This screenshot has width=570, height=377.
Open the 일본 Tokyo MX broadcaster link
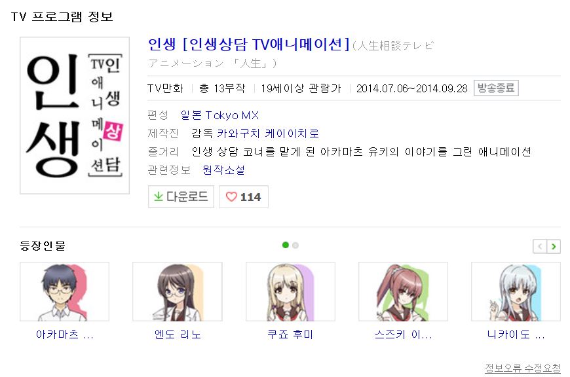220,115
